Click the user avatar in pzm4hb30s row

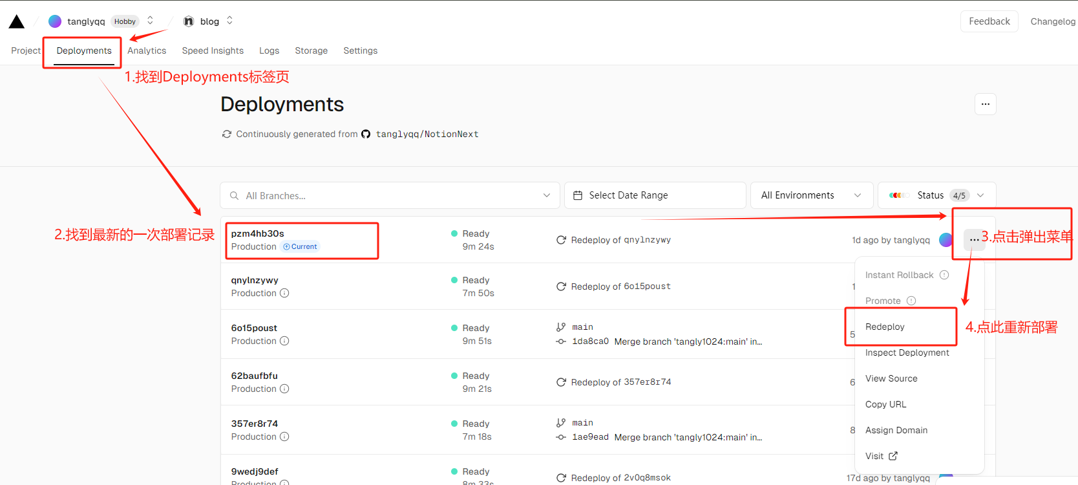coord(946,240)
